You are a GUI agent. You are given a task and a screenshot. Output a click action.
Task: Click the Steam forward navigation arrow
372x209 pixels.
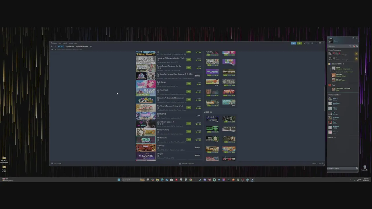pos(55,46)
